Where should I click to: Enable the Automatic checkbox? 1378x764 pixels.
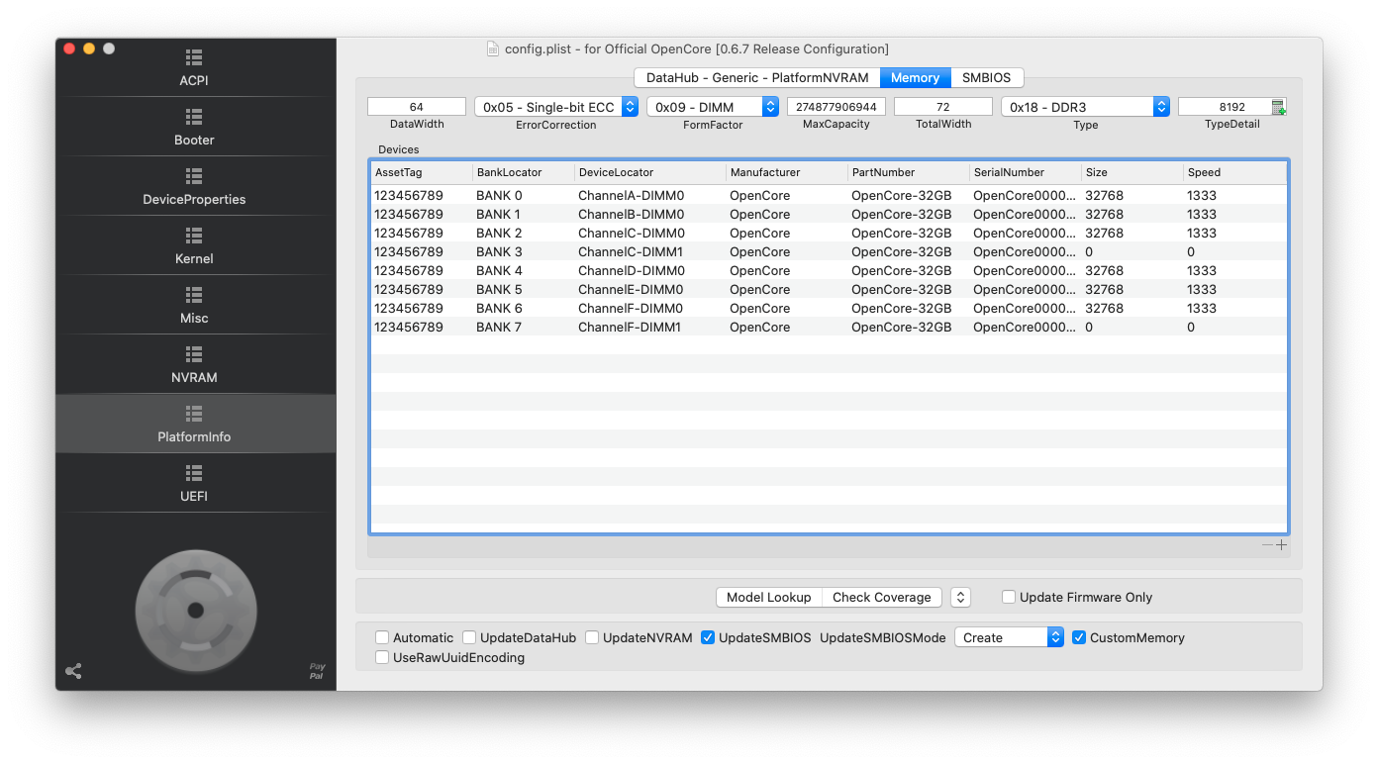382,637
